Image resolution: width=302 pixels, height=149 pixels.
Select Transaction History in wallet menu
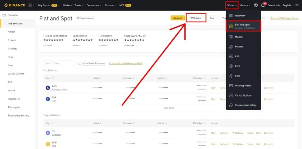click(243, 105)
